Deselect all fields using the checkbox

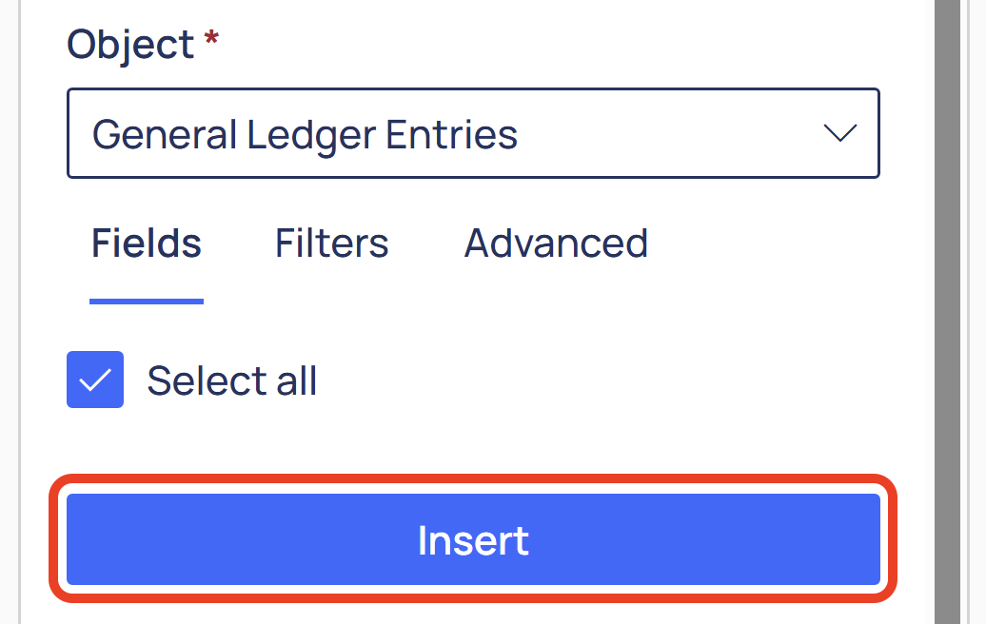[95, 380]
